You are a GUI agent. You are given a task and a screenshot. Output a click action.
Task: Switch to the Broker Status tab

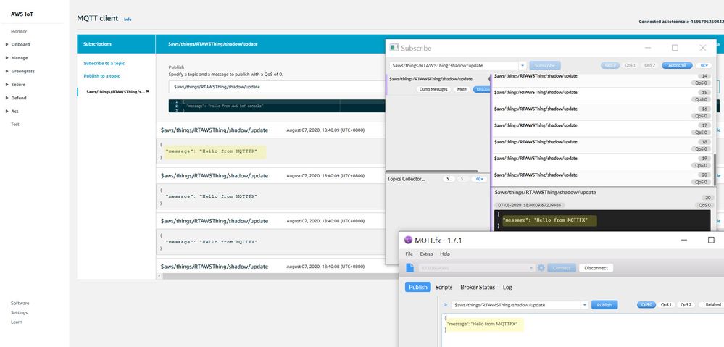478,287
